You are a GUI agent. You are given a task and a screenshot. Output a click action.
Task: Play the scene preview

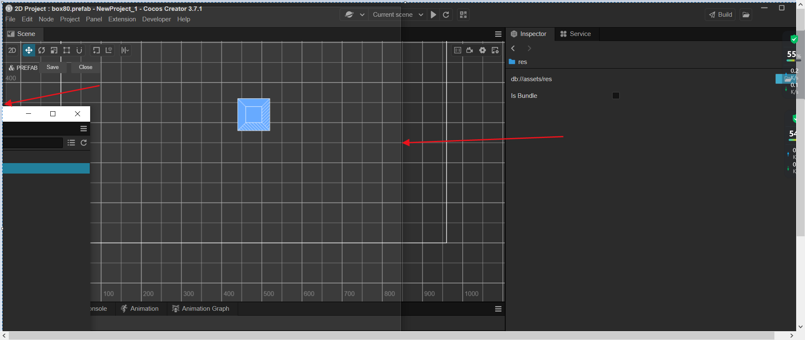click(x=434, y=15)
